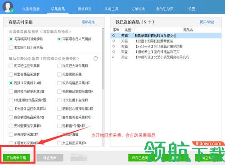Click the 开始同步采集 green button
Viewport: 225px width, 165px height.
tap(16, 158)
